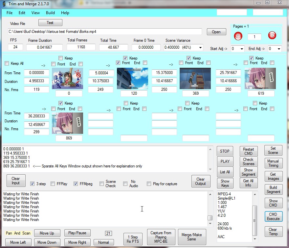Enable Play for capture checkbox
Screen dimensions: 289x248
pyautogui.click(x=149, y=184)
